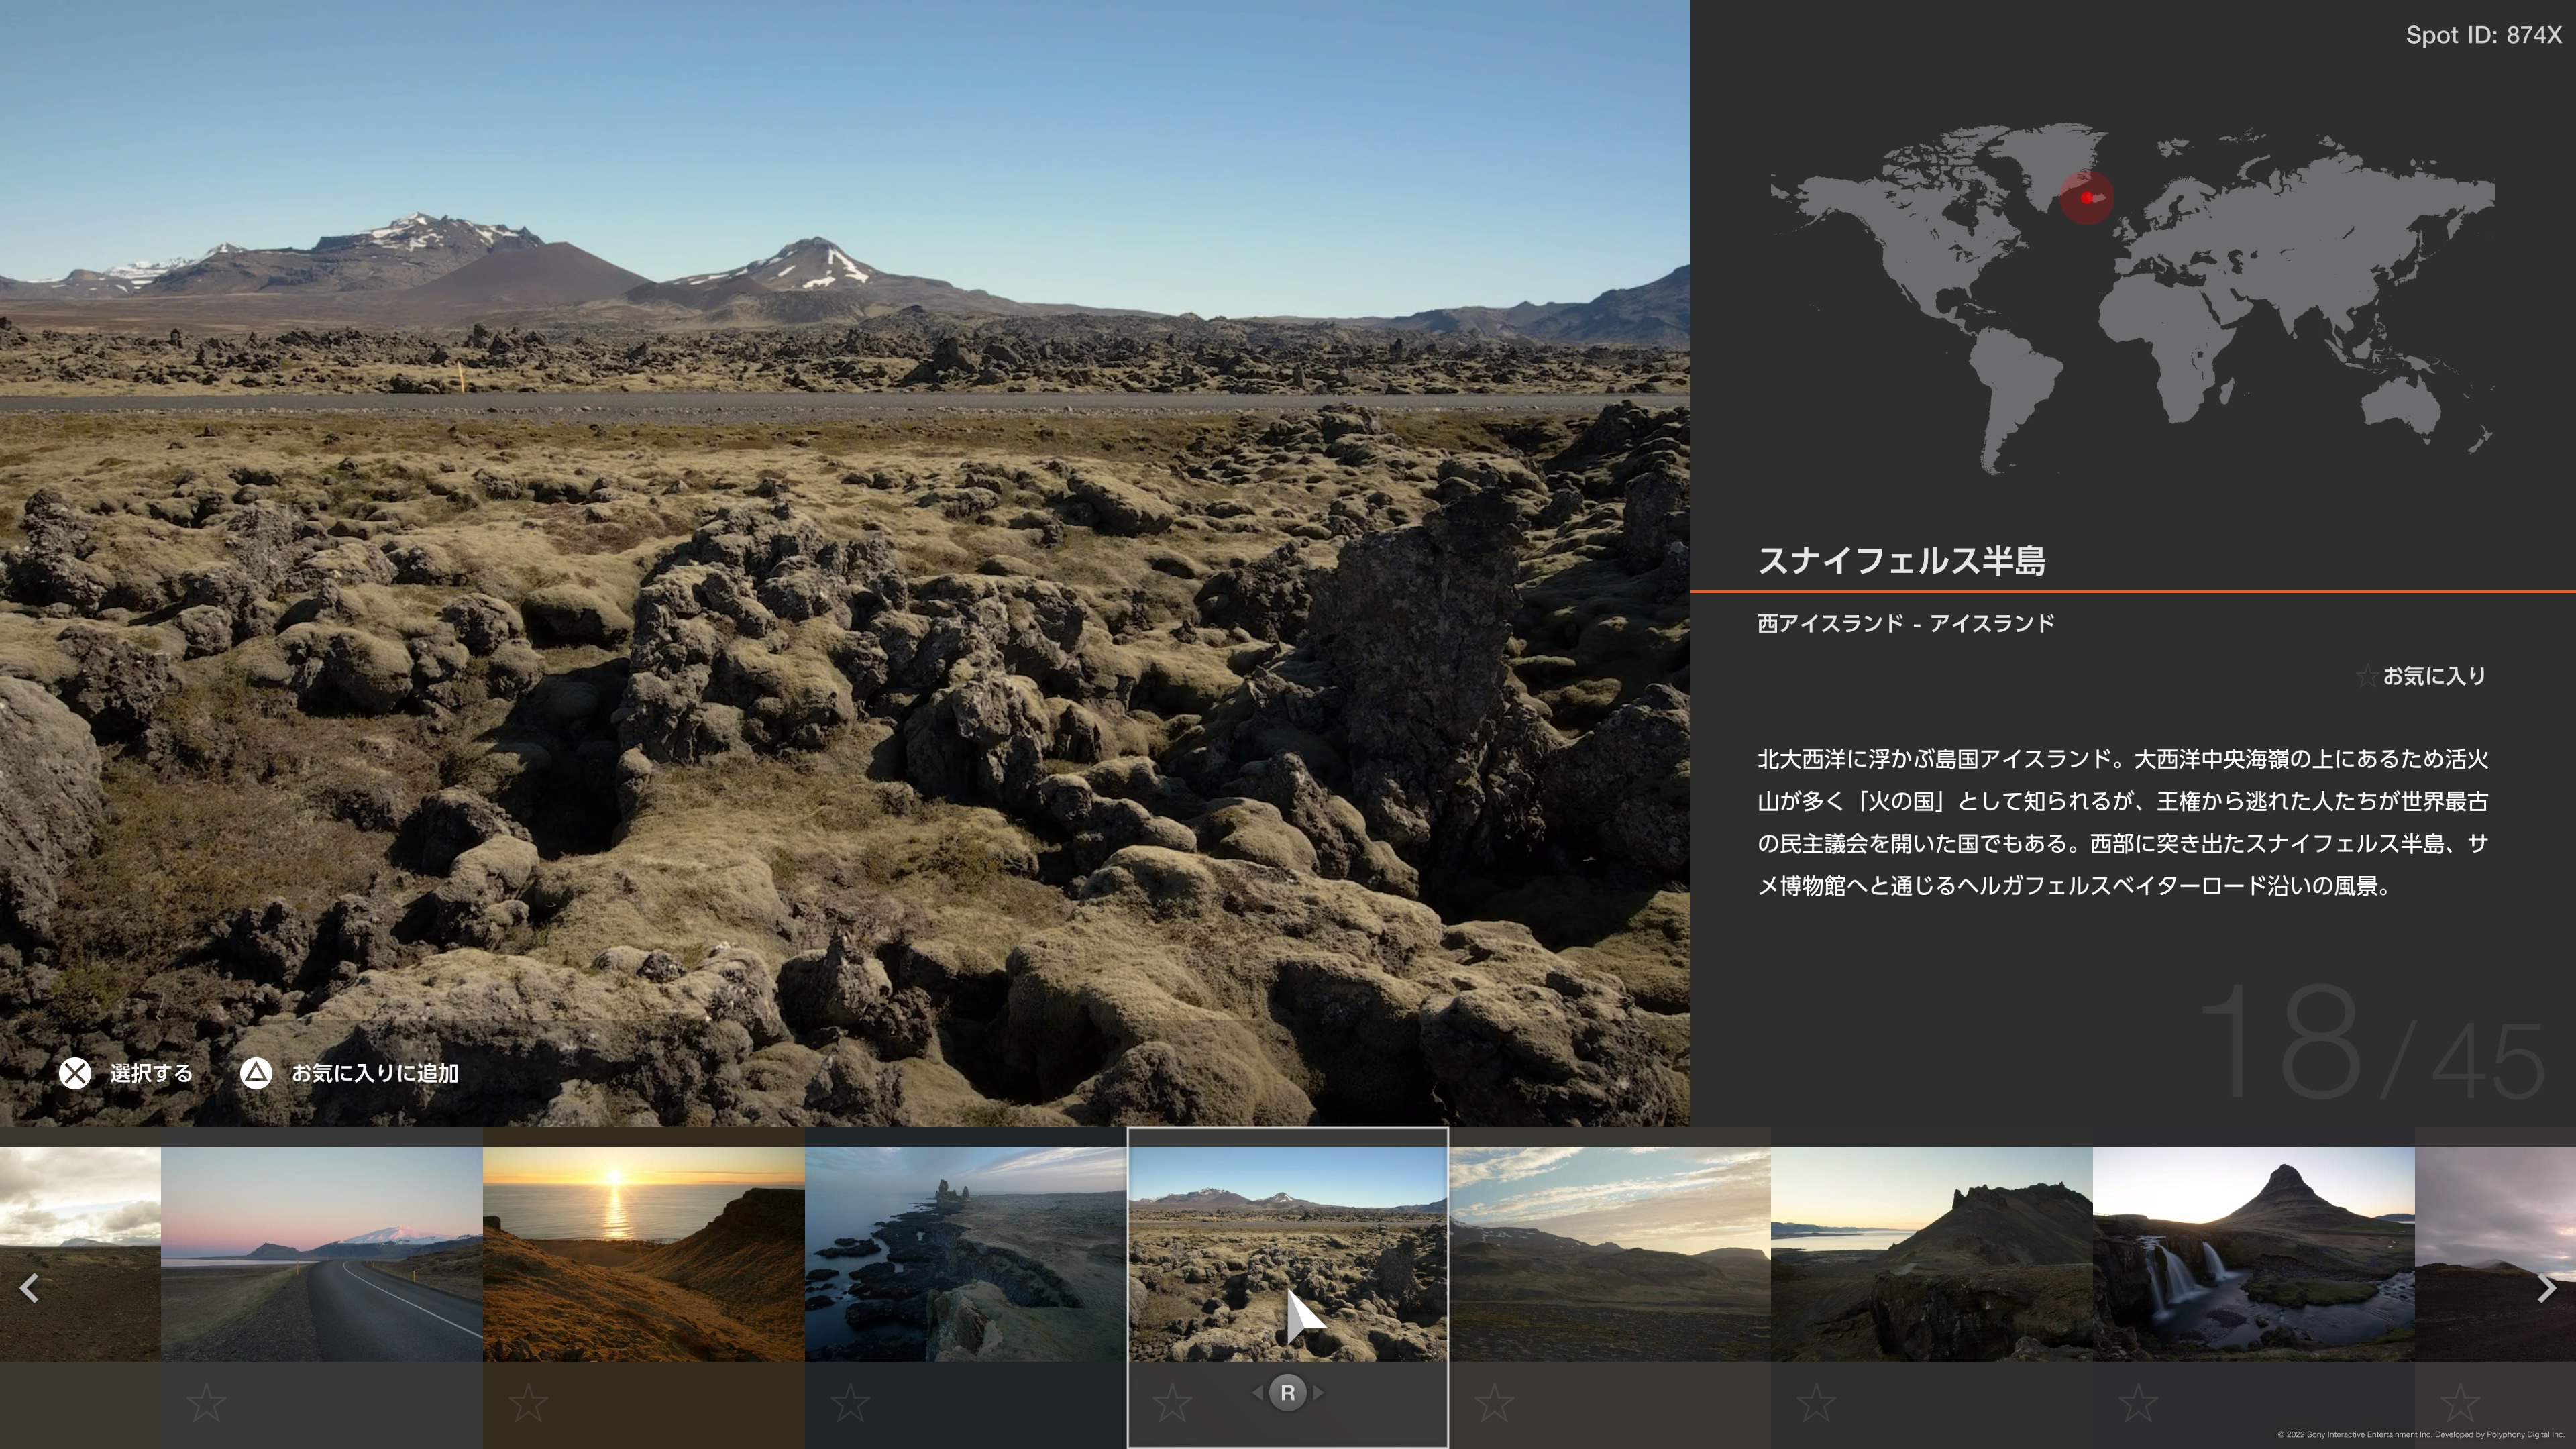Viewport: 2576px width, 1449px height.
Task: Click the red location marker on the world map
Action: point(2087,198)
